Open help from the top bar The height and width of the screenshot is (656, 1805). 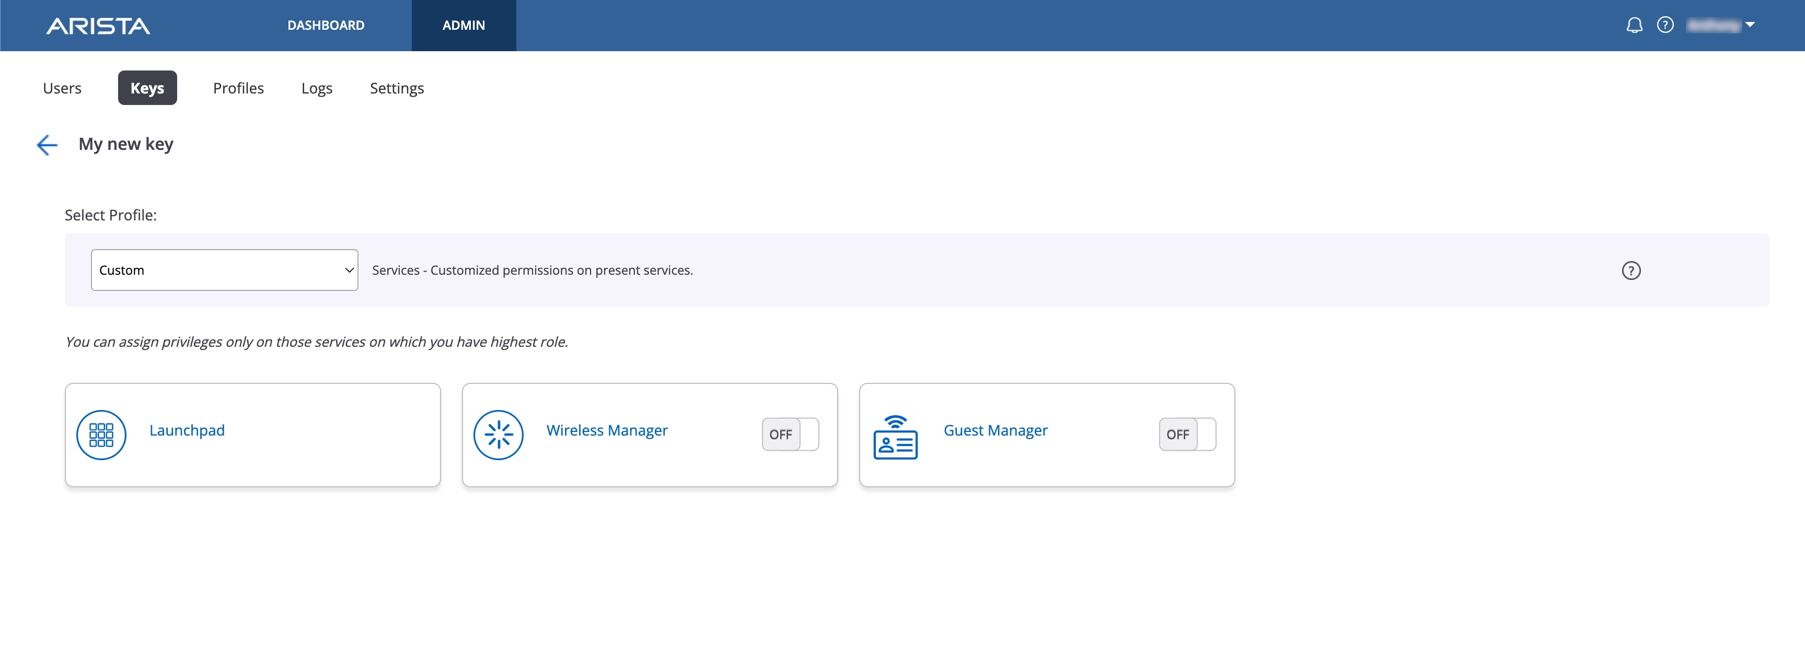[1665, 25]
